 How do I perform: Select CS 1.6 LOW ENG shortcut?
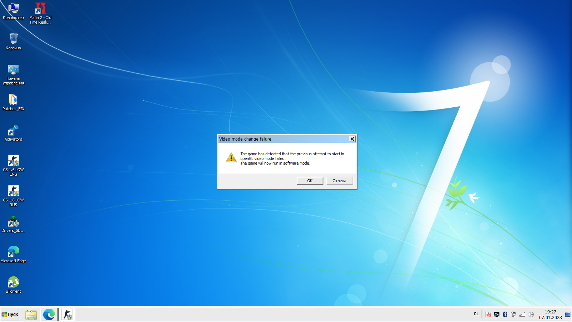pos(13,165)
